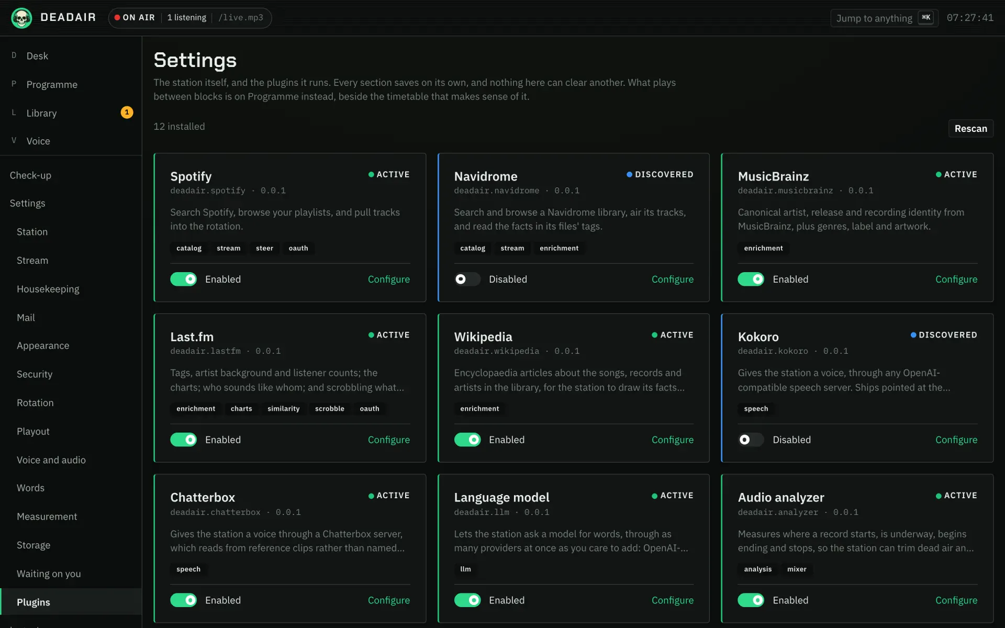This screenshot has width=1005, height=628.
Task: Click the red ON AIR indicator
Action: pyautogui.click(x=135, y=18)
